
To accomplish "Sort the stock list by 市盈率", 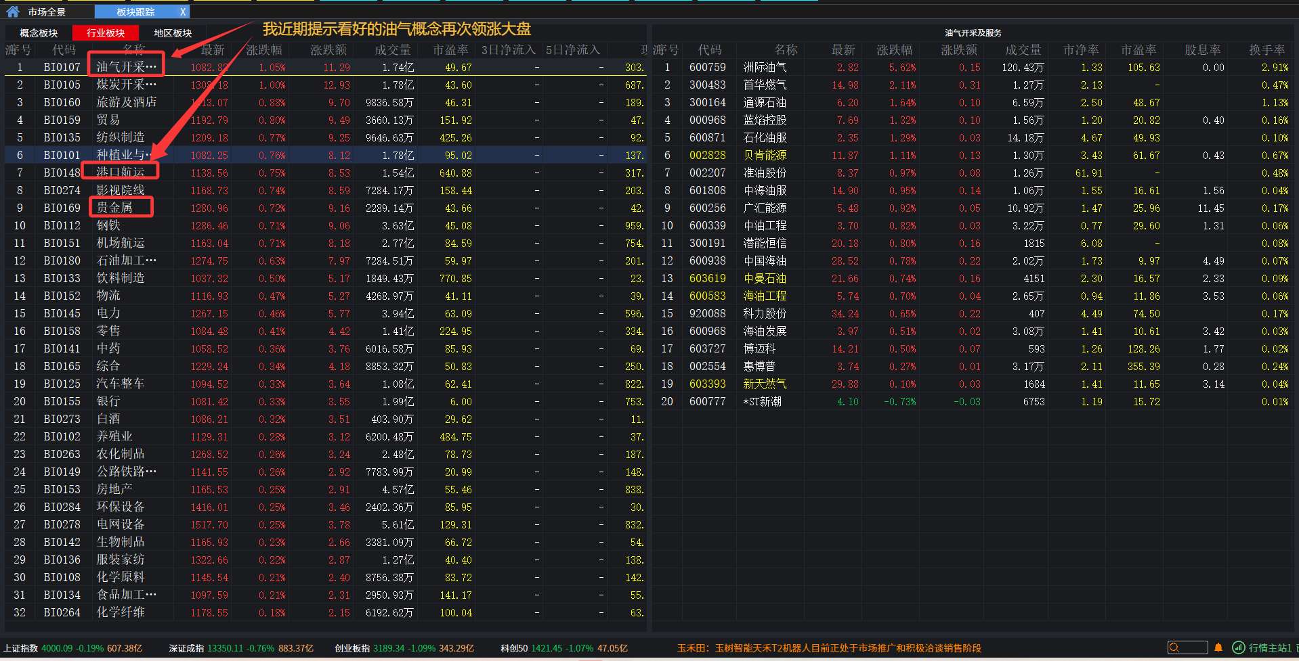I will click(1138, 49).
